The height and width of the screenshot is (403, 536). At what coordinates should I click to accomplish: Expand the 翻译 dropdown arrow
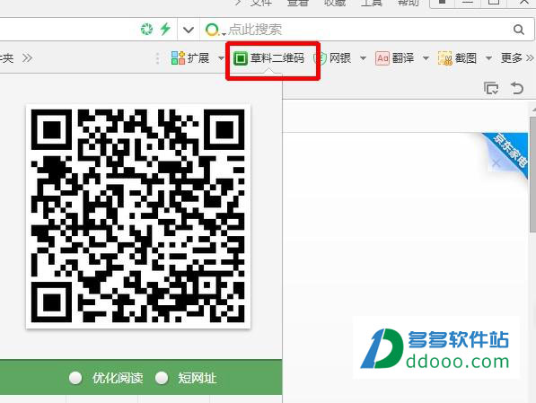(426, 58)
